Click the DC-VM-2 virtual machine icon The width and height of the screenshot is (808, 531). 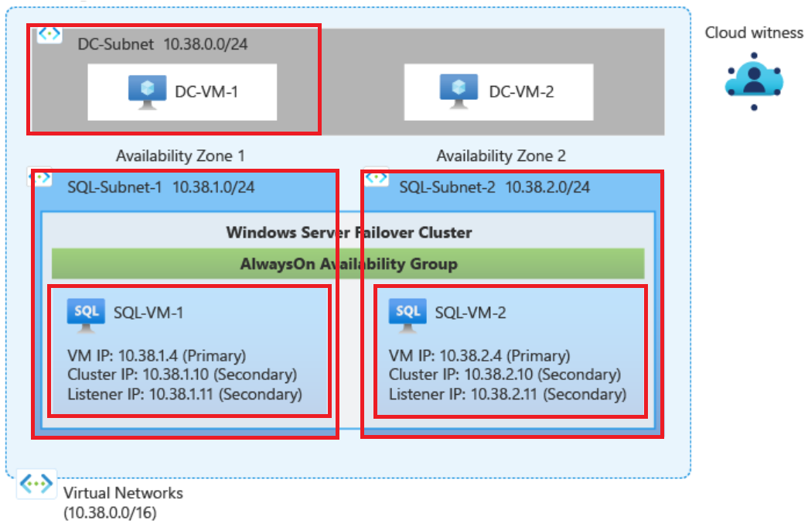pos(459,91)
